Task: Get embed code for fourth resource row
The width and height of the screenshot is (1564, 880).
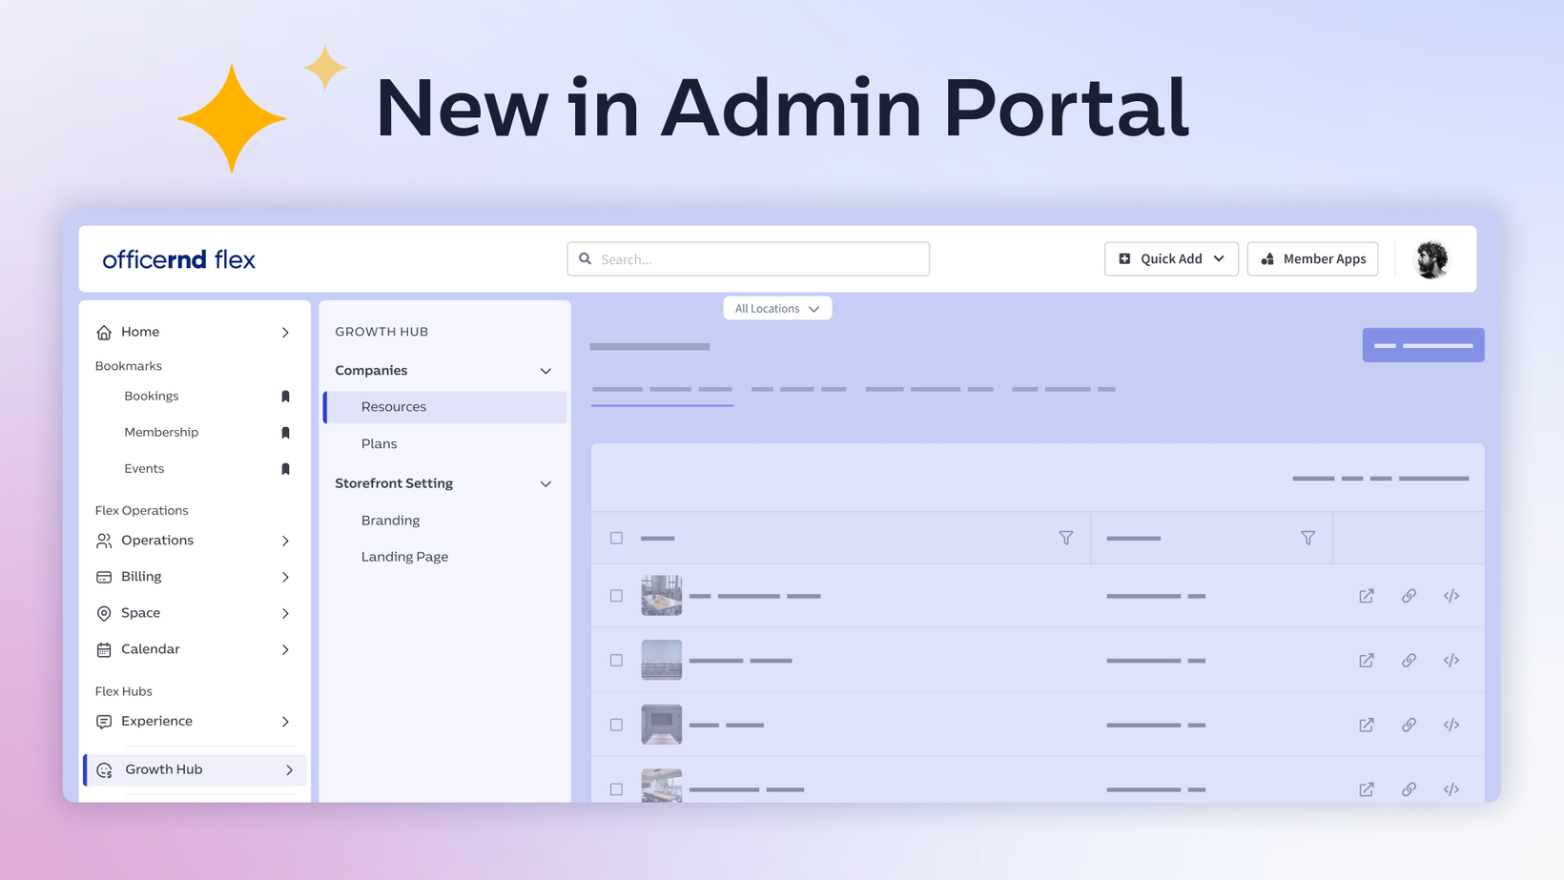Action: tap(1451, 789)
